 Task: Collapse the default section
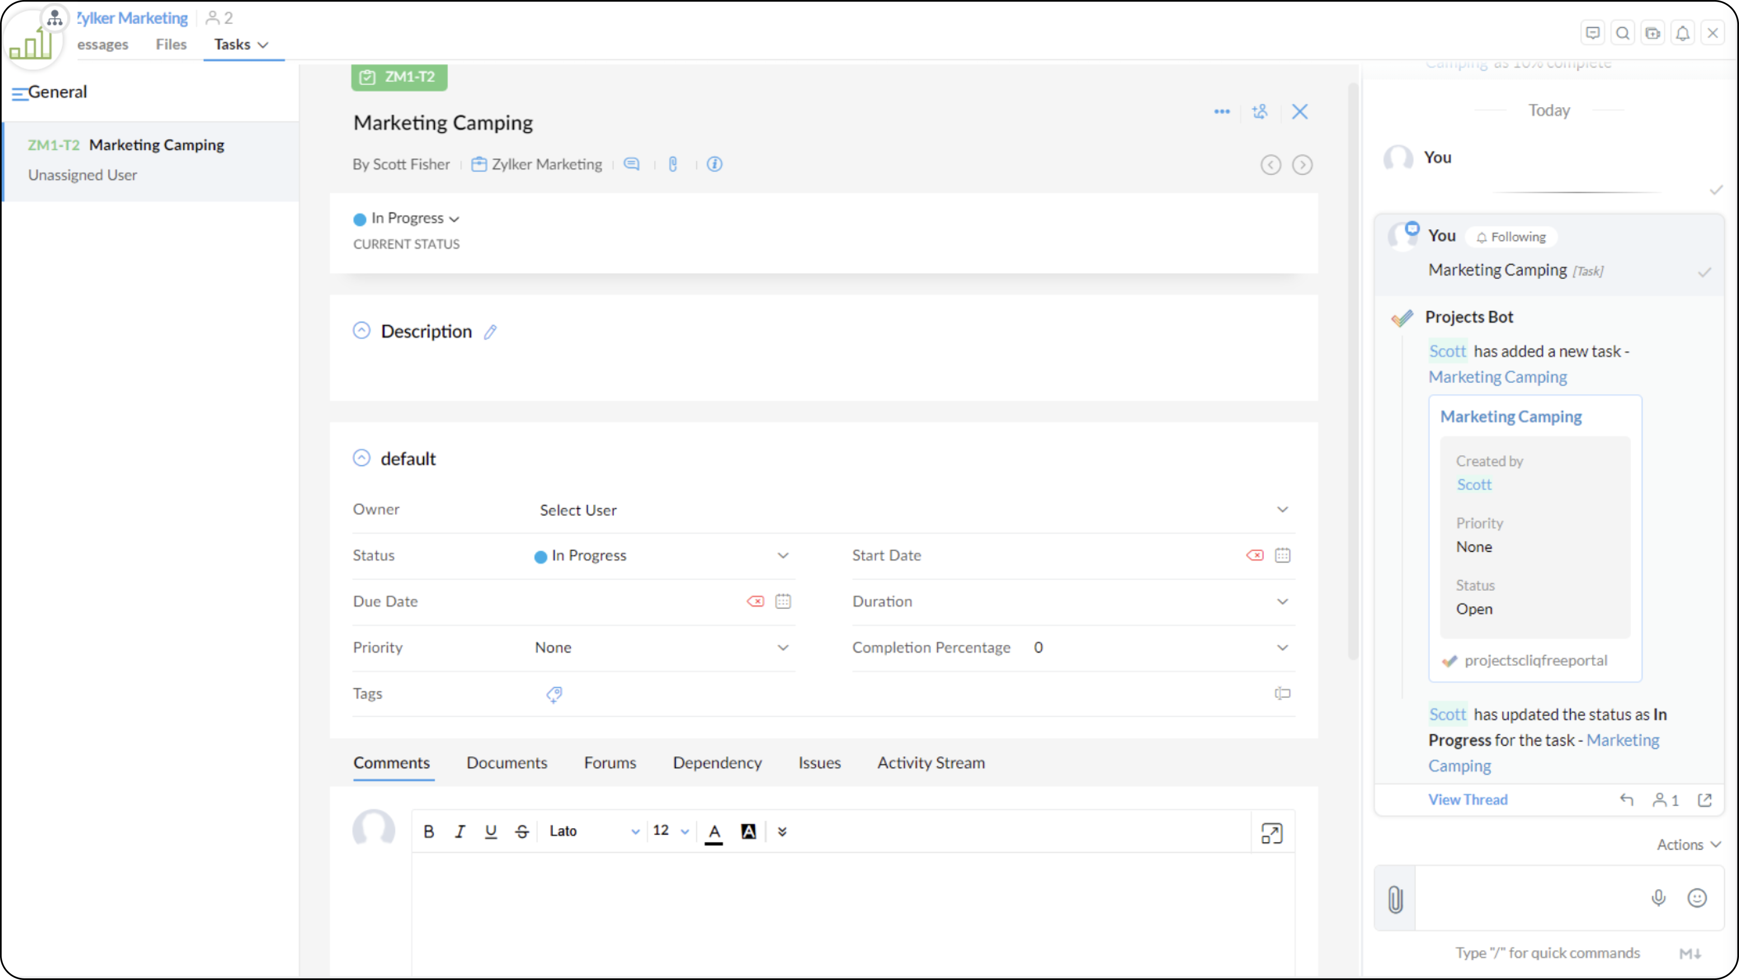362,458
